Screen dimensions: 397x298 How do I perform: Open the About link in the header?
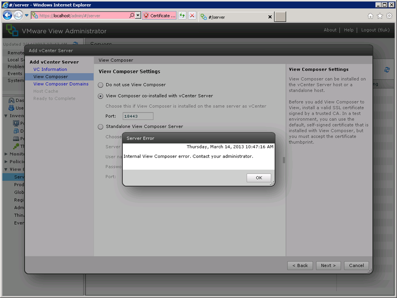pos(330,30)
